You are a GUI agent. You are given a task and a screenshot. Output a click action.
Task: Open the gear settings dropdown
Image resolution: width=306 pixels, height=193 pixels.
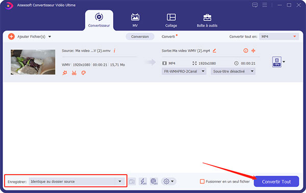coord(169,181)
